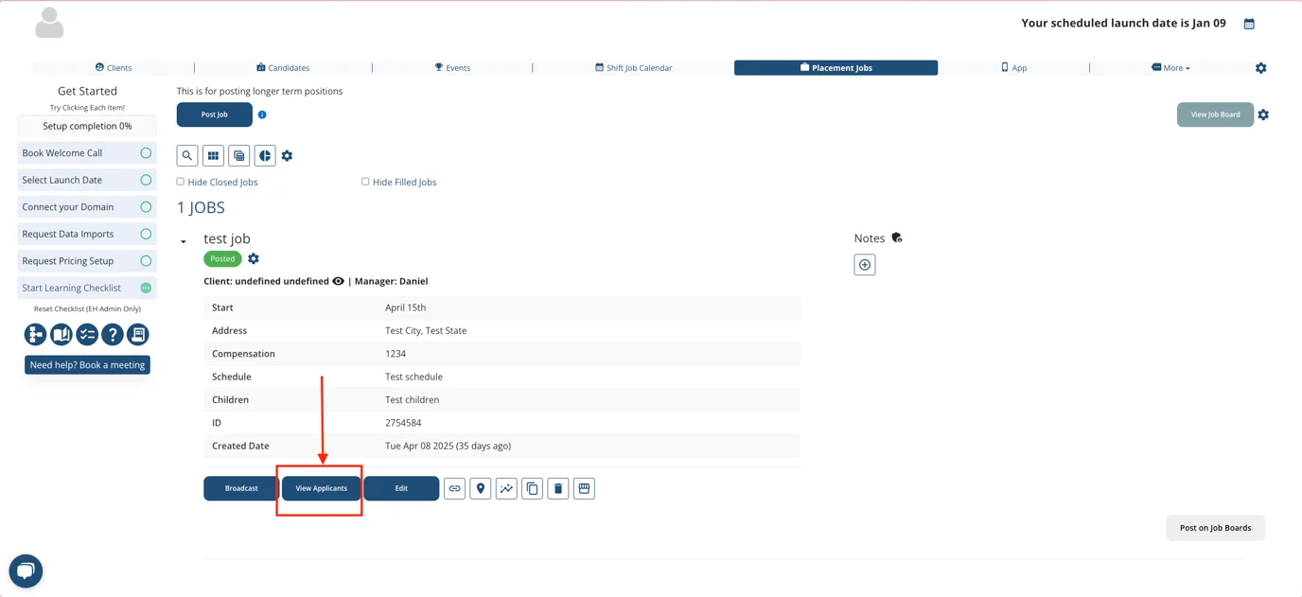The height and width of the screenshot is (597, 1302).
Task: Click Post on Job Boards button
Action: (1215, 528)
